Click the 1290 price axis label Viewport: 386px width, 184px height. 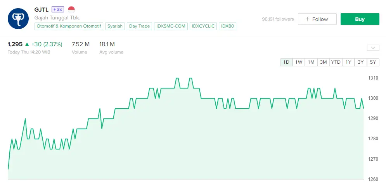[x=373, y=118]
